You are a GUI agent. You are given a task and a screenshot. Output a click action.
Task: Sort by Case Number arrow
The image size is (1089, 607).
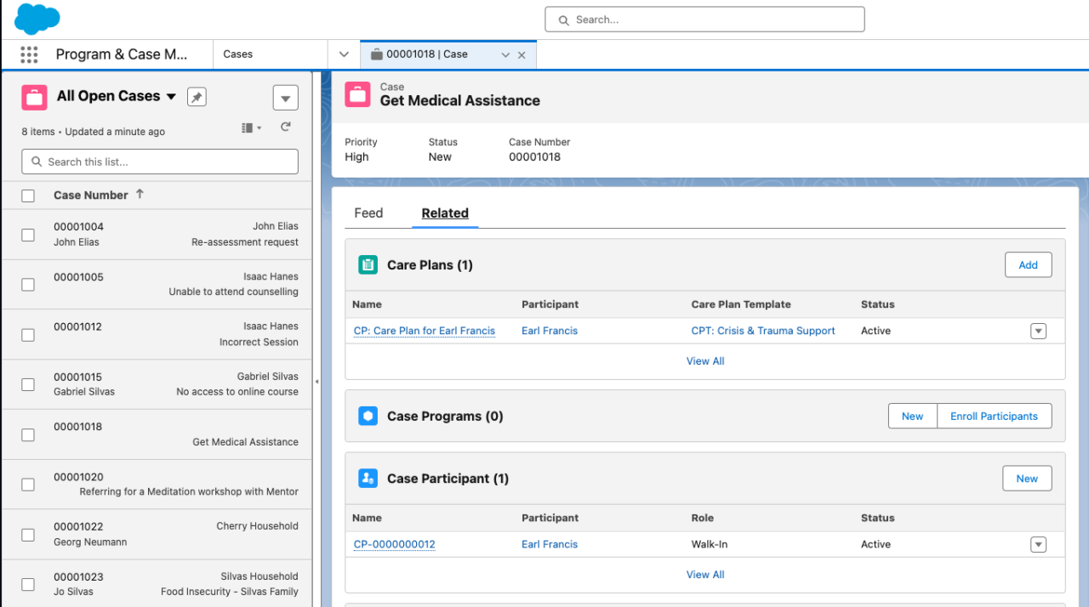tap(140, 194)
